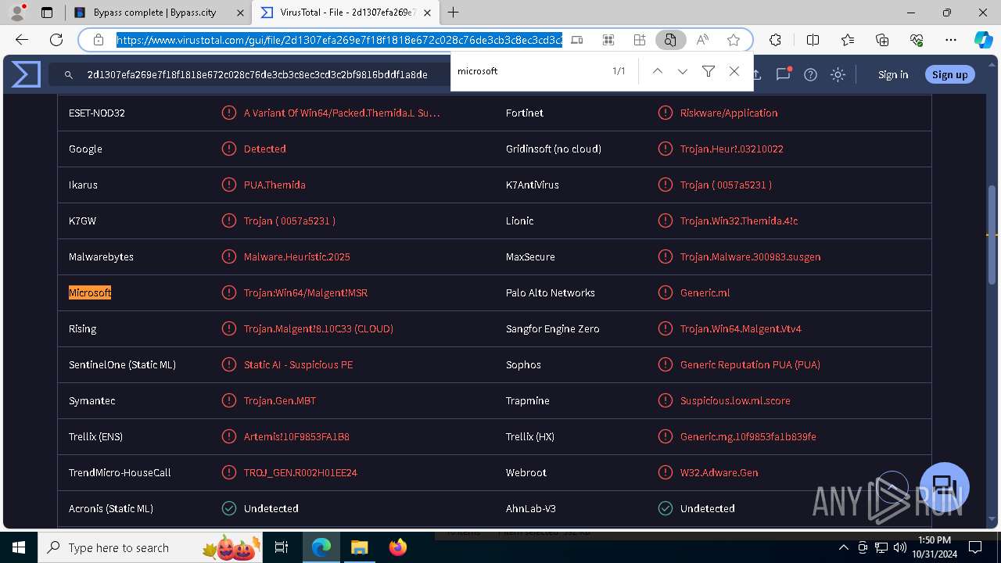Screen dimensions: 1001x563
Task: Open Split screen icon
Action: point(813,40)
